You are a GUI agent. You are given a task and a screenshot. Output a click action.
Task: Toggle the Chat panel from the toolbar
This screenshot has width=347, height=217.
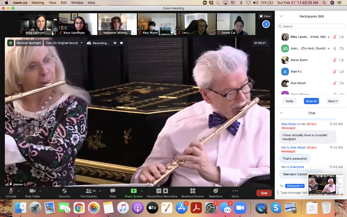[113, 193]
